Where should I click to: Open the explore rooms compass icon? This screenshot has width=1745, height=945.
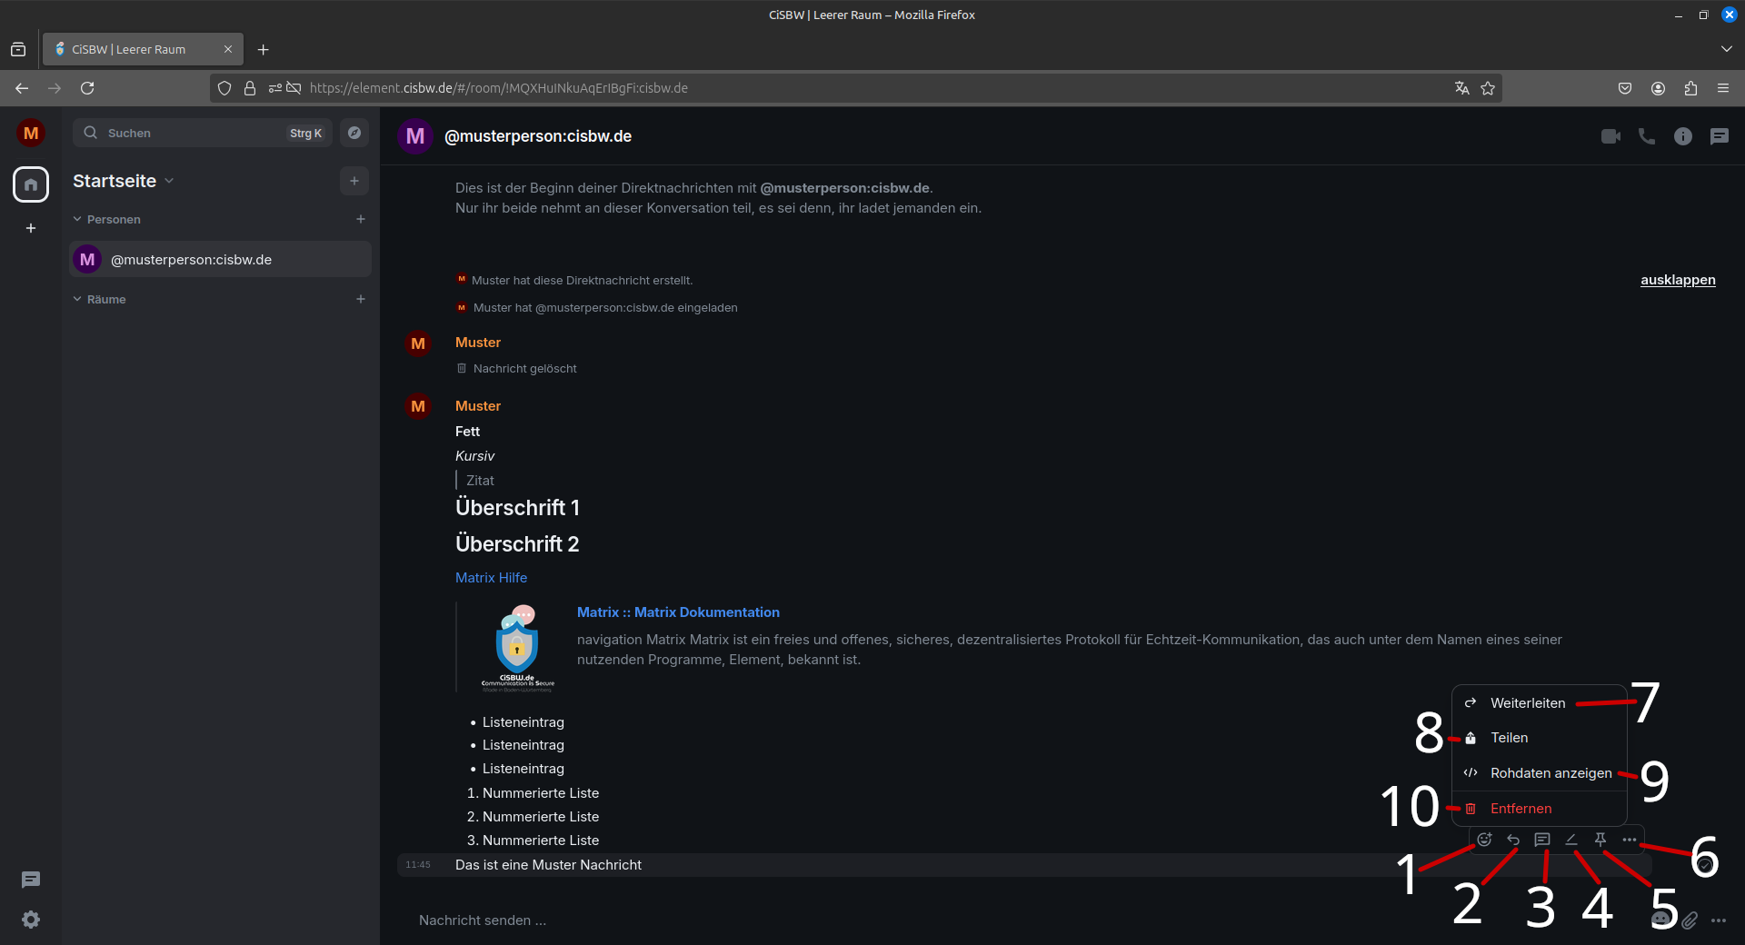(x=354, y=133)
